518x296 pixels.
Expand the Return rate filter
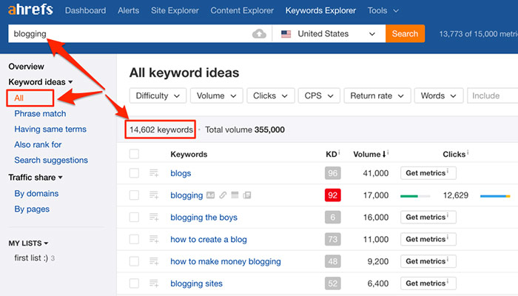click(x=377, y=95)
